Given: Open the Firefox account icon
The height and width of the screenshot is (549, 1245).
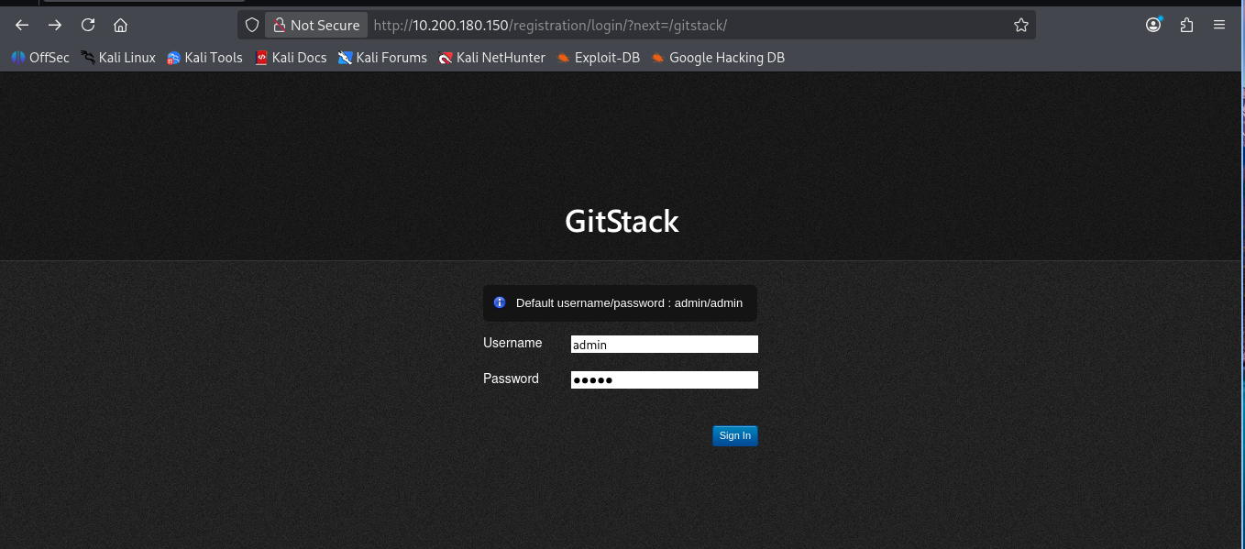Looking at the screenshot, I should coord(1153,25).
